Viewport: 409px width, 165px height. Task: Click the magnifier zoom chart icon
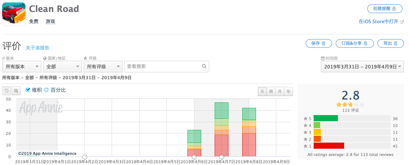point(16,91)
